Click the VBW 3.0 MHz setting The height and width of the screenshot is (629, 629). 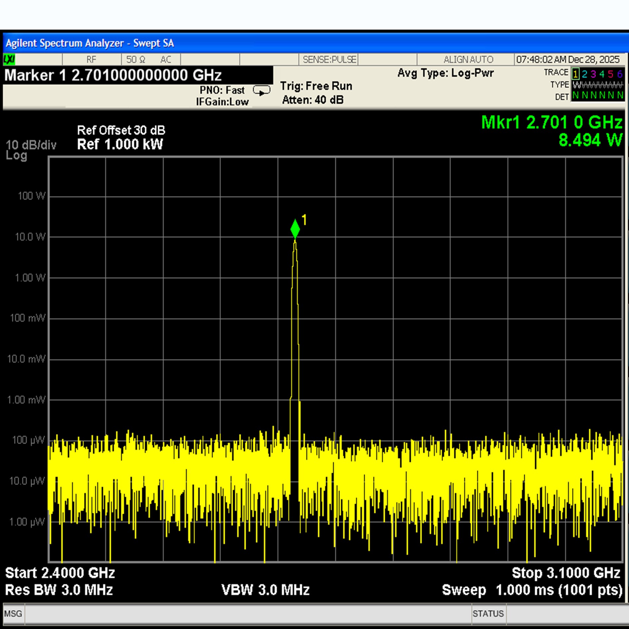[266, 590]
